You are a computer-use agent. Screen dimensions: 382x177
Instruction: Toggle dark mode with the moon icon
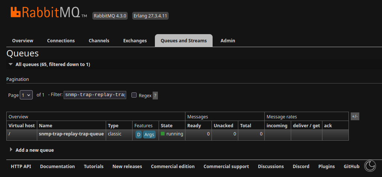point(370,166)
